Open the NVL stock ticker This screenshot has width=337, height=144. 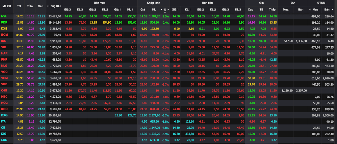point(4,16)
